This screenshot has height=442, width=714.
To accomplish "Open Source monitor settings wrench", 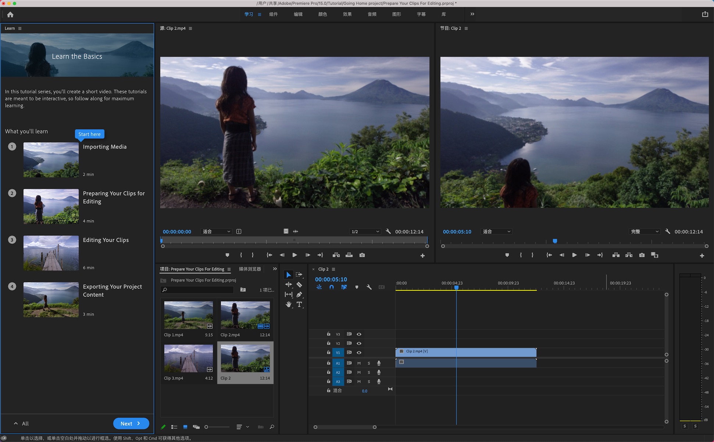I will click(388, 231).
